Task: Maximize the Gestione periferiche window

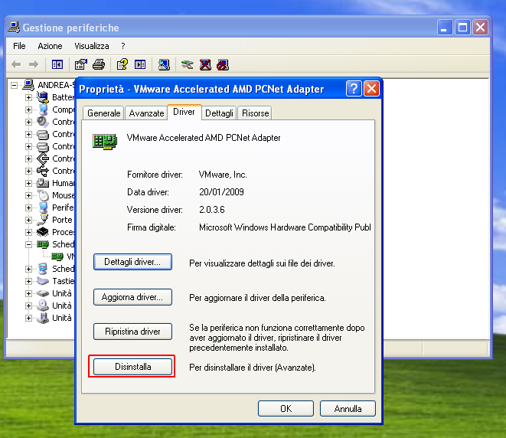Action: pos(463,28)
